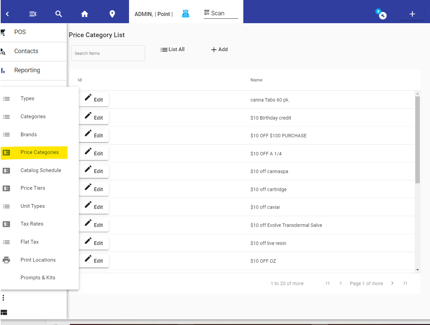Click the Brands list icon

click(6, 135)
